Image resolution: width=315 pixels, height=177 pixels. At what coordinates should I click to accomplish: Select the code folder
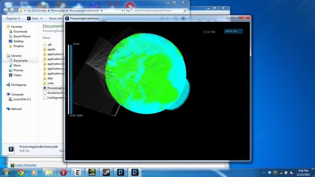click(50, 83)
